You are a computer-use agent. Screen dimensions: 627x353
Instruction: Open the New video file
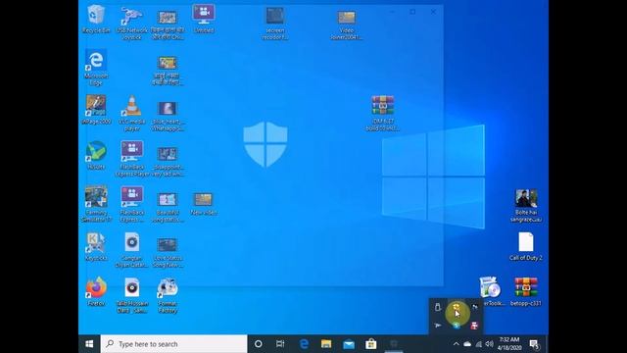[204, 204]
